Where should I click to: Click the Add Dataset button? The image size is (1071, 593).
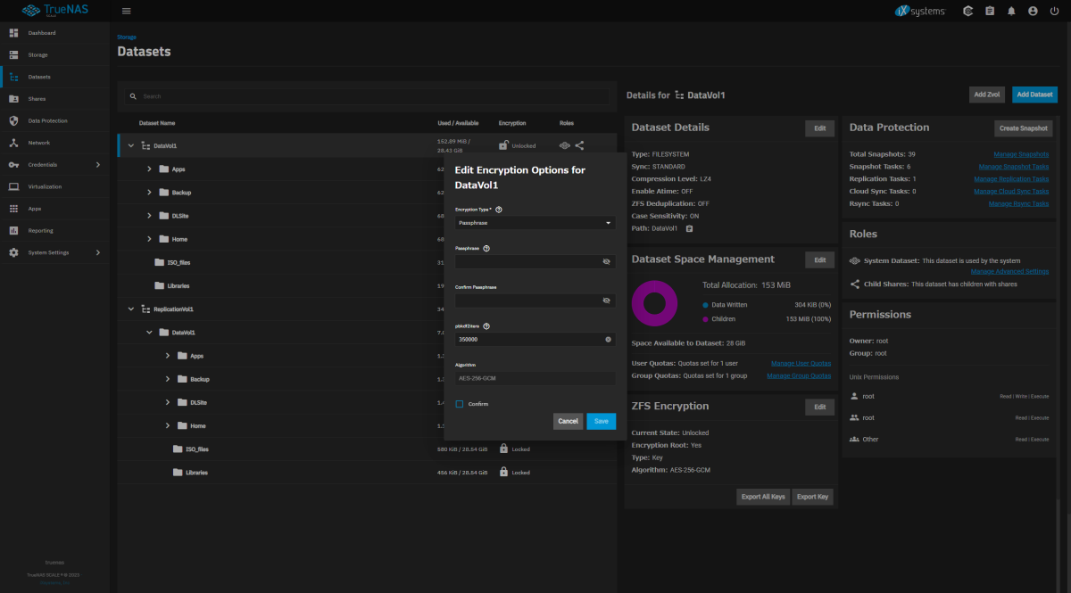[1034, 95]
